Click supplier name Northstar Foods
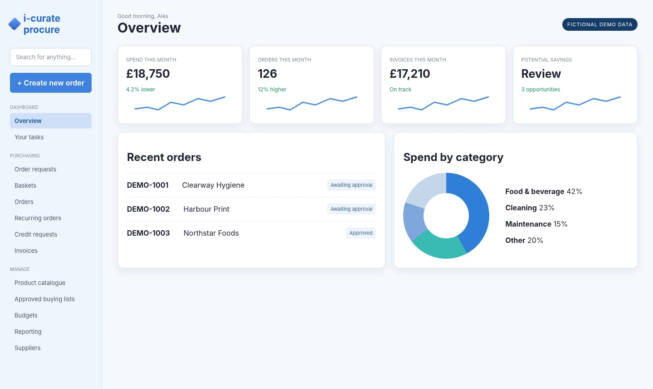 click(x=211, y=233)
